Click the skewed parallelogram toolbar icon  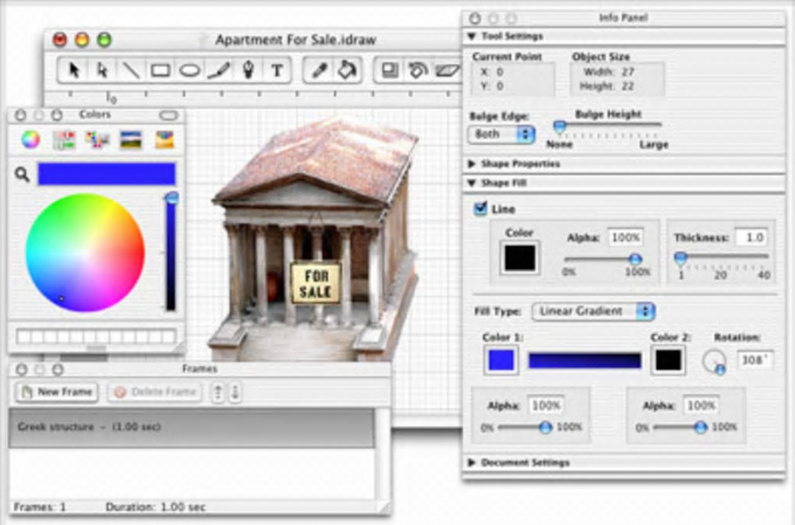click(447, 70)
